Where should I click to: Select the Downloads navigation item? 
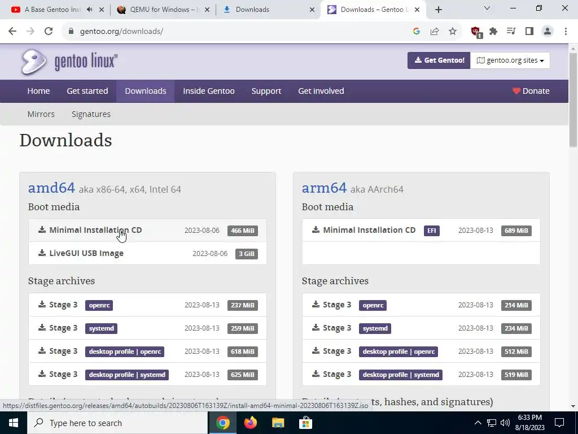tap(146, 91)
